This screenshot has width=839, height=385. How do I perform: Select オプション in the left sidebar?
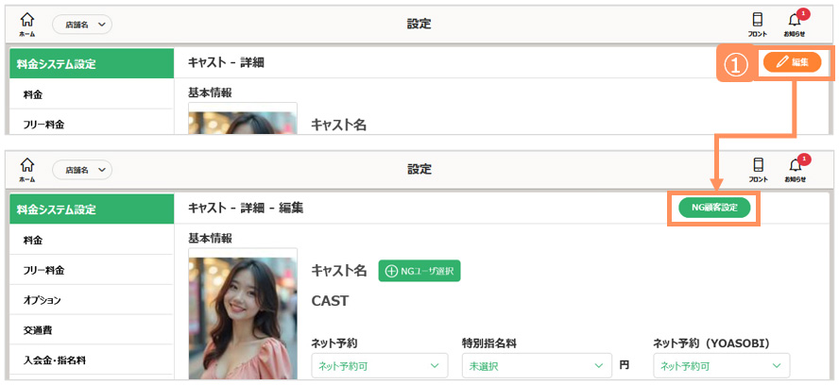tap(43, 300)
